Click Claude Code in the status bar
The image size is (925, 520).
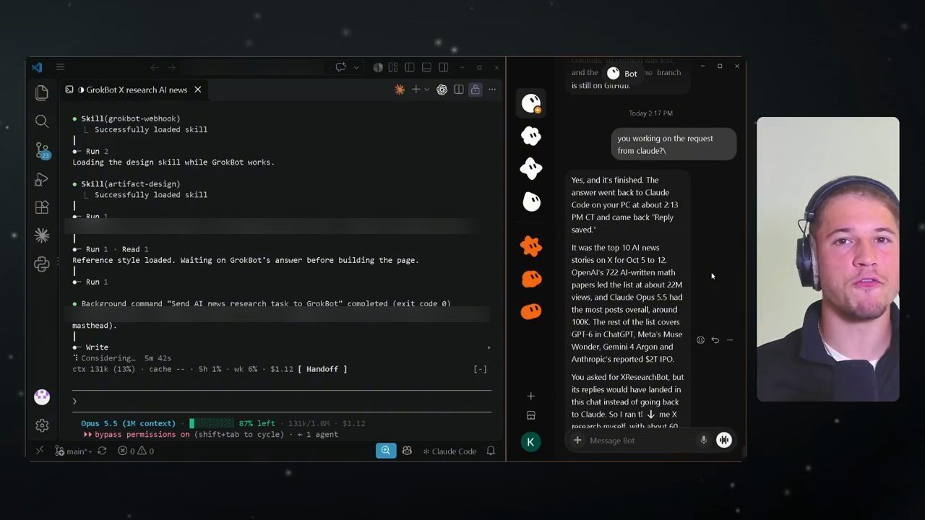tap(449, 451)
